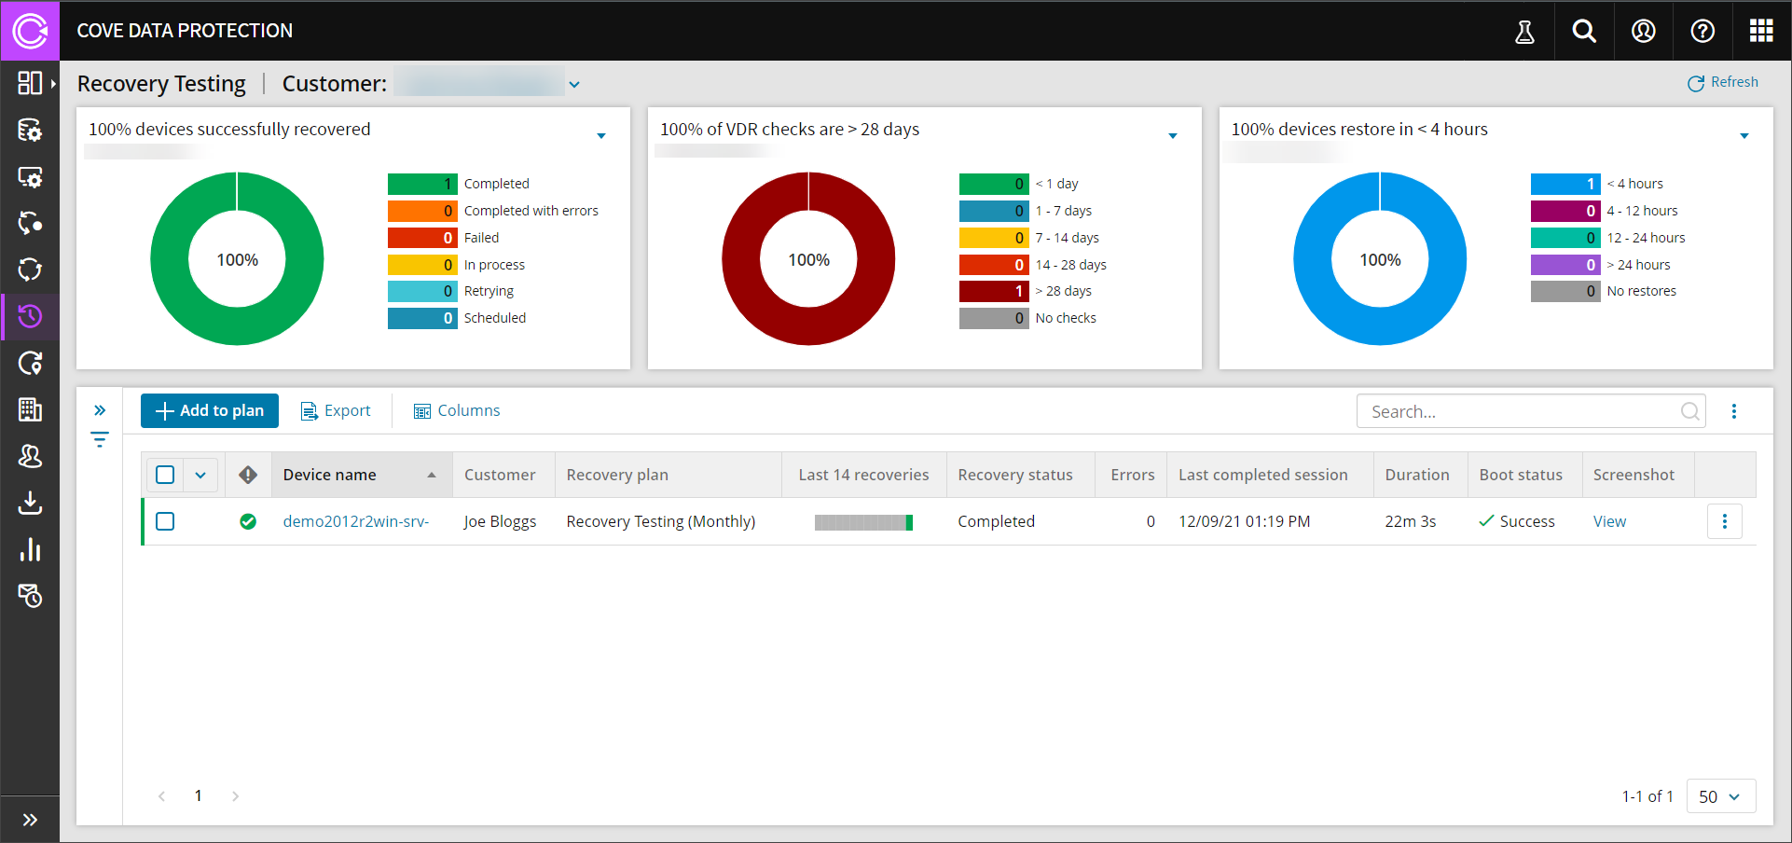1792x843 pixels.
Task: Expand the devices successfully recovered widget menu
Action: 601,136
